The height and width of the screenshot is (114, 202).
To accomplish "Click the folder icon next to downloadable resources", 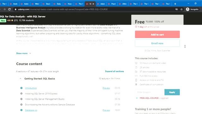I will point(136,72).
